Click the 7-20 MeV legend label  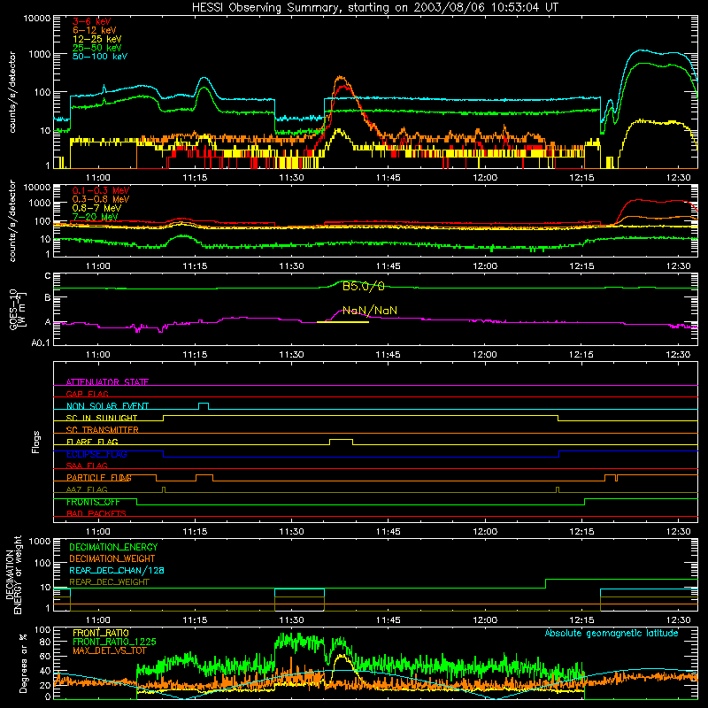95,217
